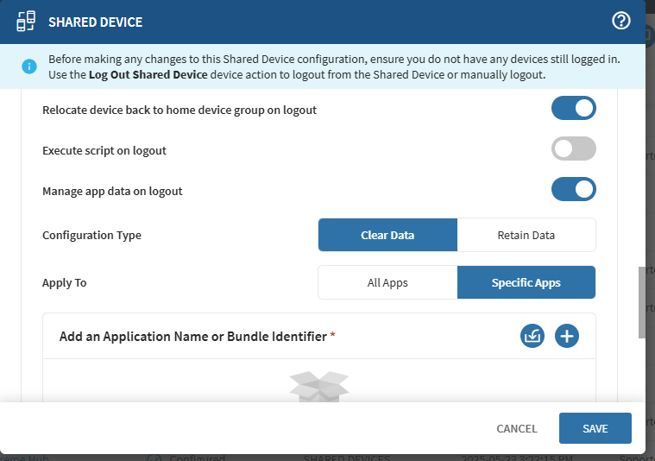This screenshot has height=461, width=655.
Task: Choose All Apps in Apply To
Action: click(x=387, y=282)
